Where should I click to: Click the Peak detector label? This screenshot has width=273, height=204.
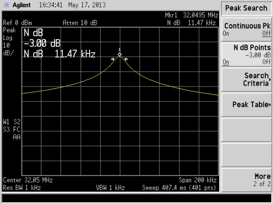click(x=10, y=30)
